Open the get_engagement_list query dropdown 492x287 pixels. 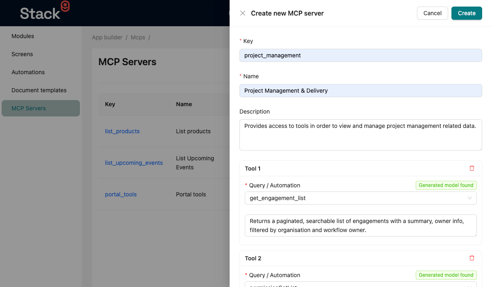tap(361, 198)
